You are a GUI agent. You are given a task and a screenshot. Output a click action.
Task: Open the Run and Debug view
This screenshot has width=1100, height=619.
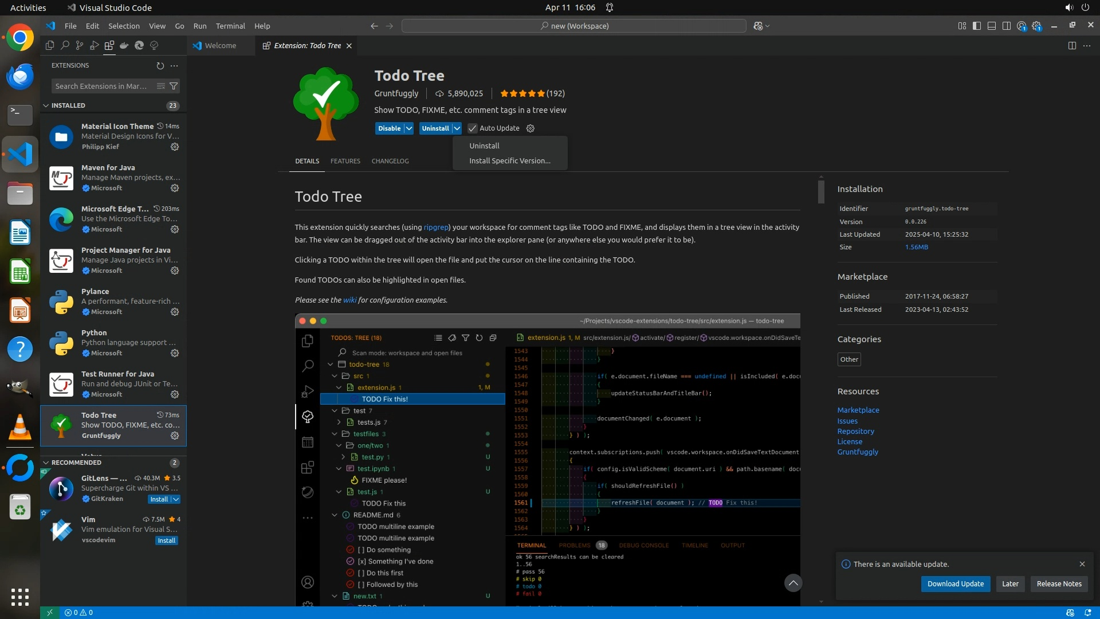[95, 45]
